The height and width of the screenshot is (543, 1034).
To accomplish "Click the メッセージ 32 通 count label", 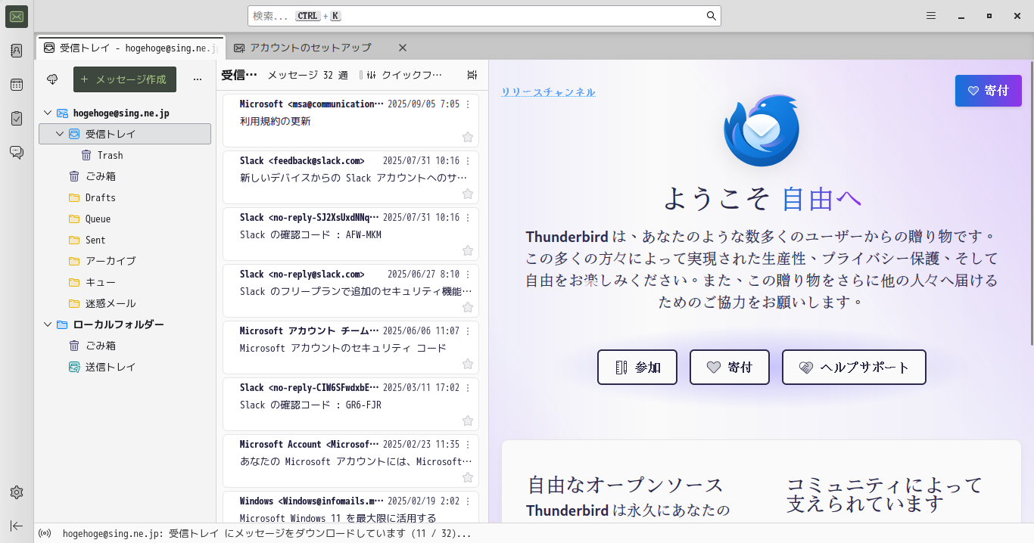I will pyautogui.click(x=308, y=75).
